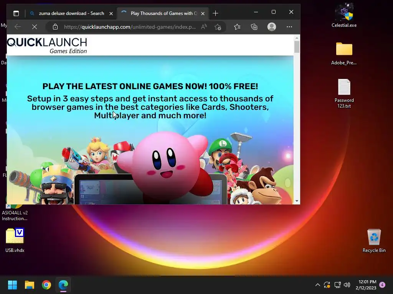The height and width of the screenshot is (294, 393).
Task: View site information lock icon
Action: coord(55,27)
